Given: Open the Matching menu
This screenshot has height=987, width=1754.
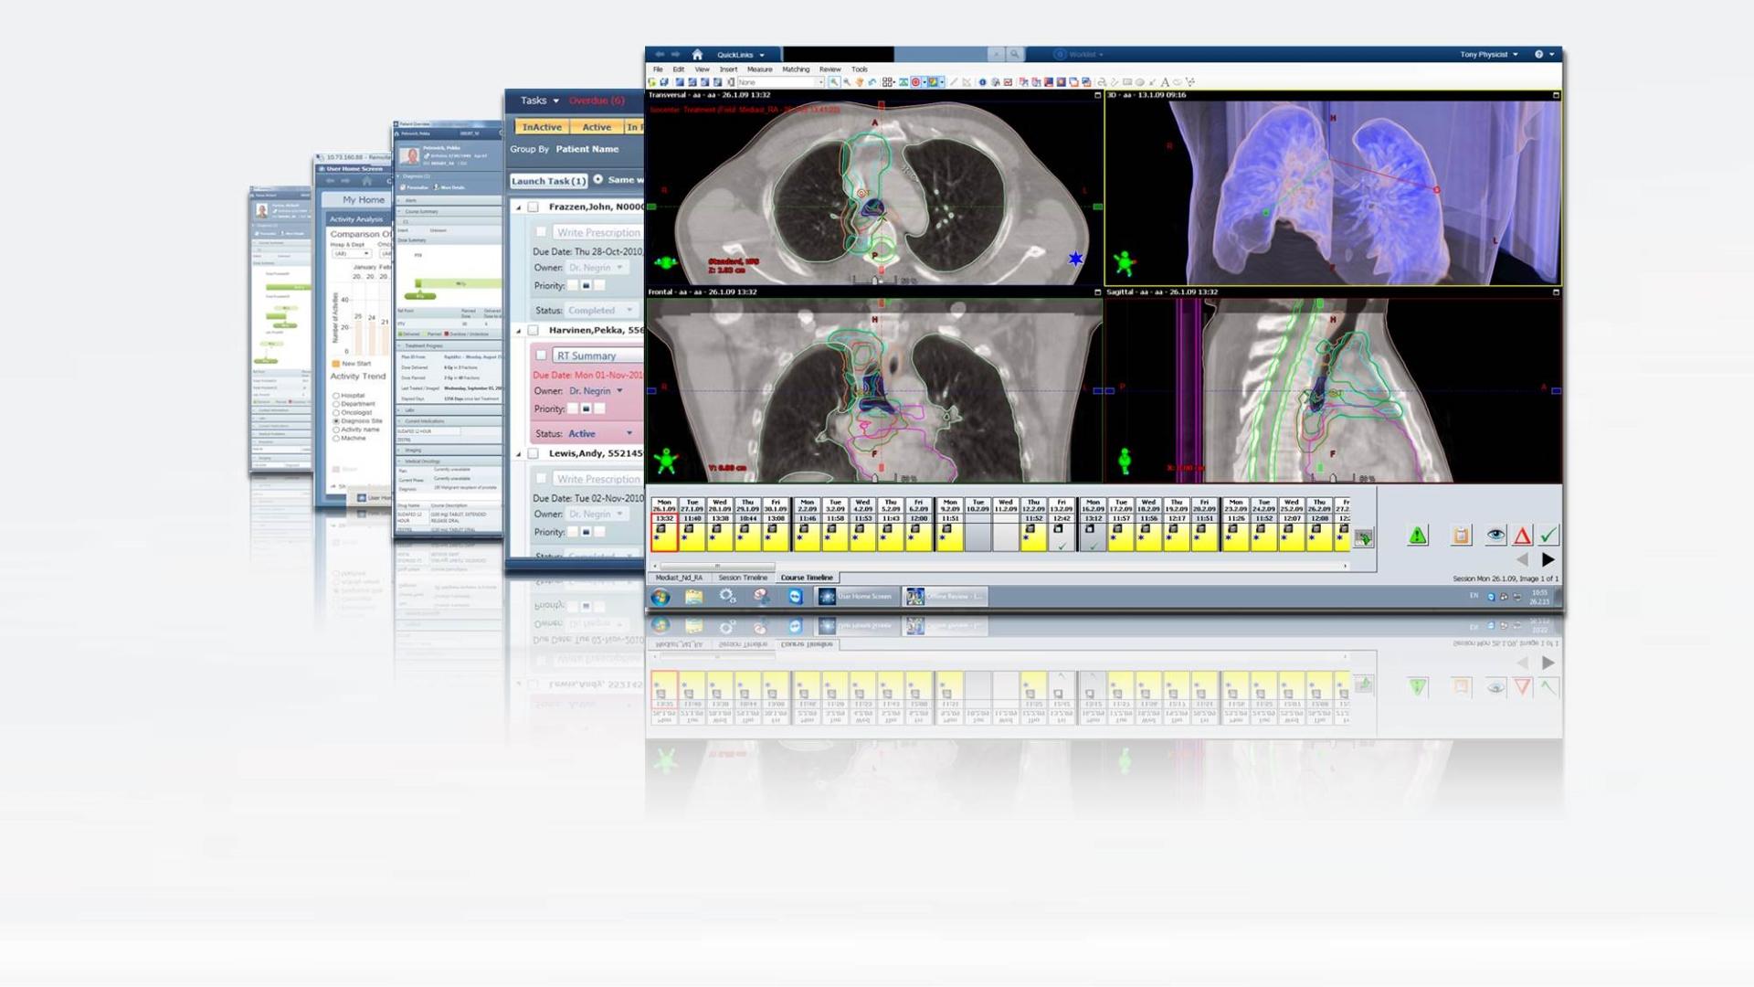Looking at the screenshot, I should coord(796,69).
